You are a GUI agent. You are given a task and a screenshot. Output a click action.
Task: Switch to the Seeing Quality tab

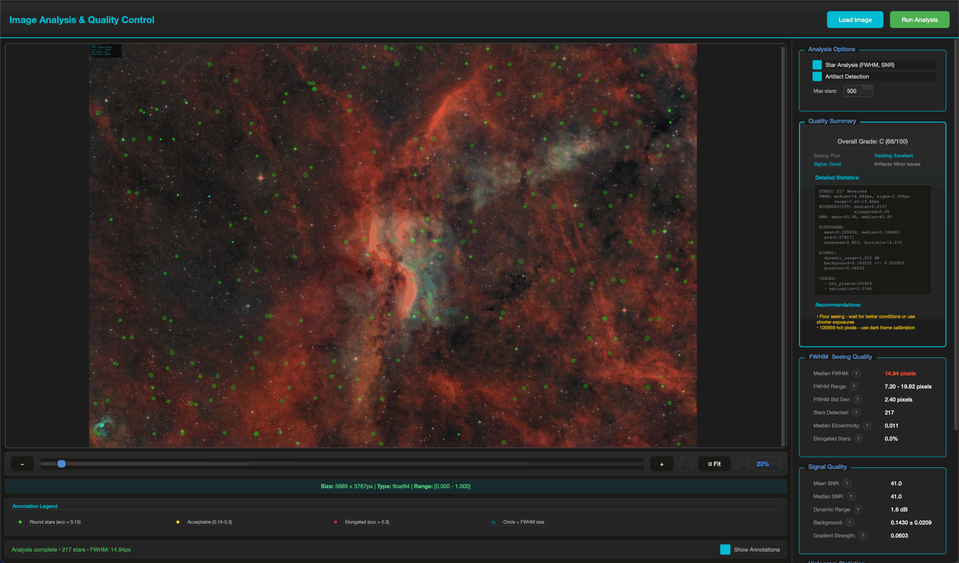pyautogui.click(x=852, y=357)
